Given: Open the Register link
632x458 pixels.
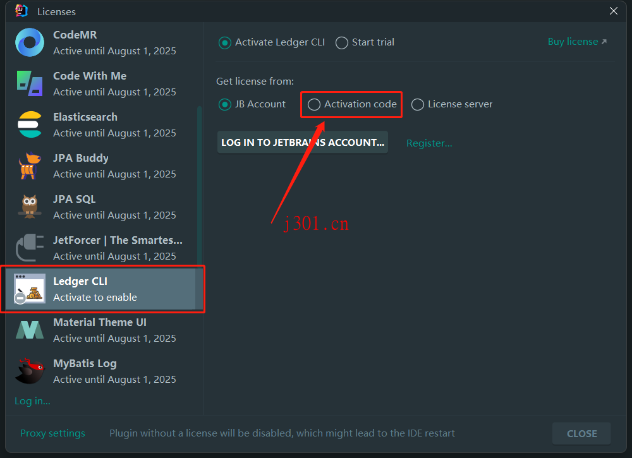Looking at the screenshot, I should (x=429, y=143).
